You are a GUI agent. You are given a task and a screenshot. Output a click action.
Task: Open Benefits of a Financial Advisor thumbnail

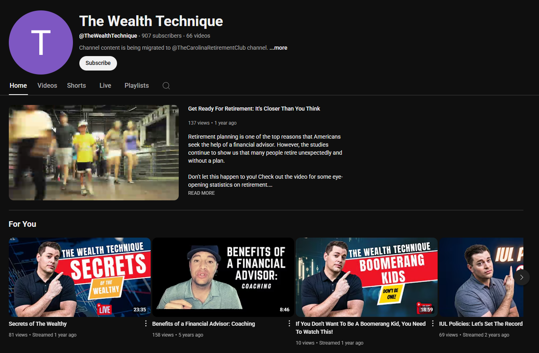pyautogui.click(x=223, y=277)
